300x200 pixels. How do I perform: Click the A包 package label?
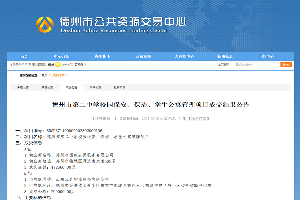click(x=28, y=149)
